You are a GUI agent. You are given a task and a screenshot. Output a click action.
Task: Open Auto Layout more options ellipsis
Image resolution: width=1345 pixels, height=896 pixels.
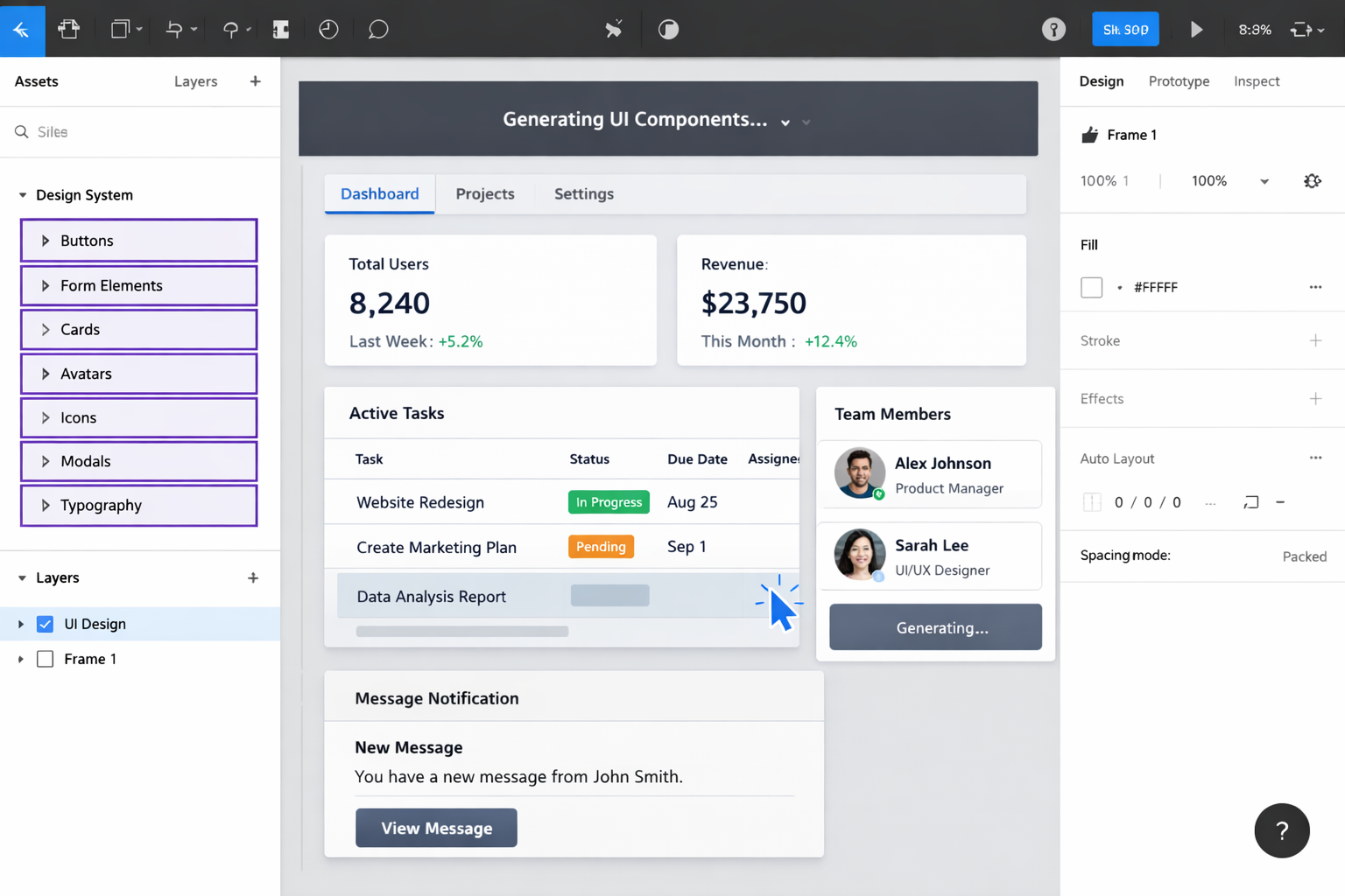(1315, 458)
